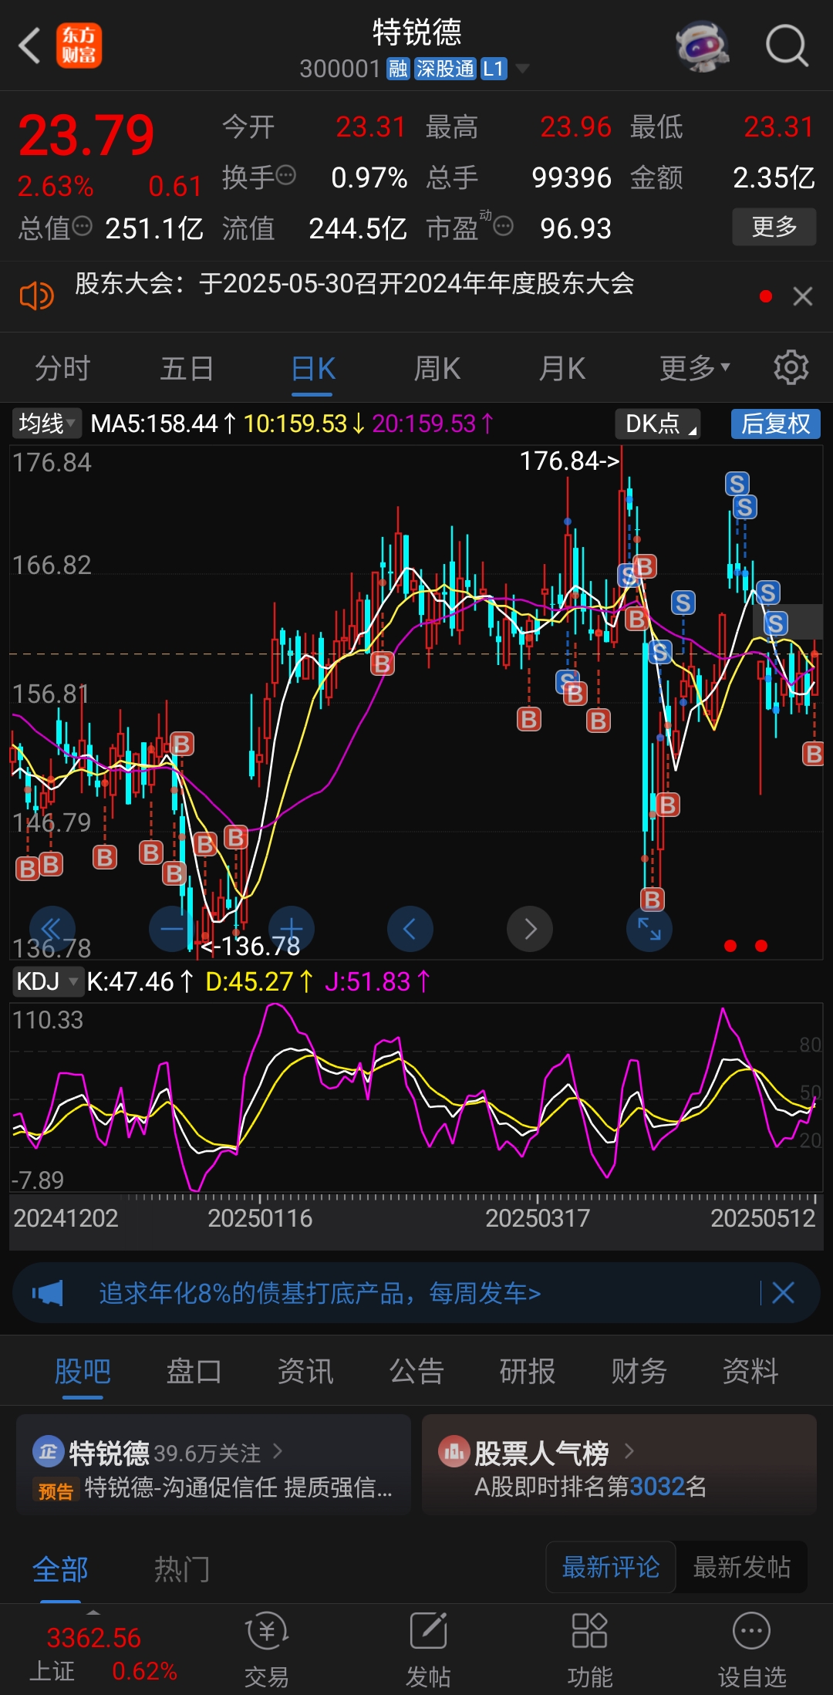Tap the 股东大会 announcement text

point(354,283)
